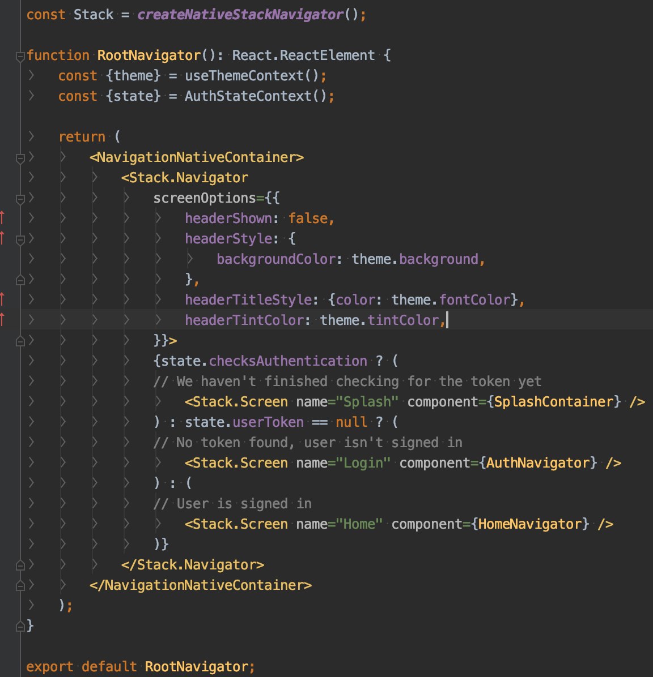Click fold end marker beside headerStyle closing brace
Viewport: 653px width, 677px height.
(20, 280)
